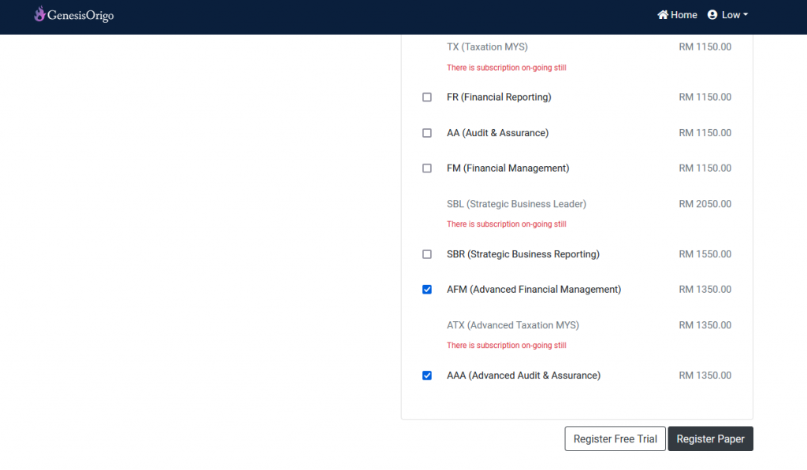Click the Register Free Trial button
Viewport: 807px width, 470px height.
pos(615,439)
